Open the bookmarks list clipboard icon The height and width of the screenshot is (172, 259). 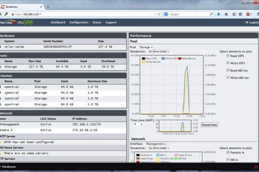point(240,14)
